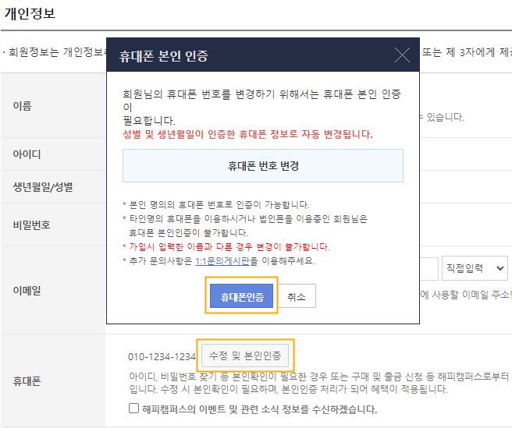The image size is (512, 428).
Task: Select the 이메일 row label
Action: [27, 290]
